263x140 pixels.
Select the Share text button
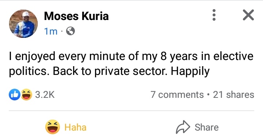pos(207,127)
